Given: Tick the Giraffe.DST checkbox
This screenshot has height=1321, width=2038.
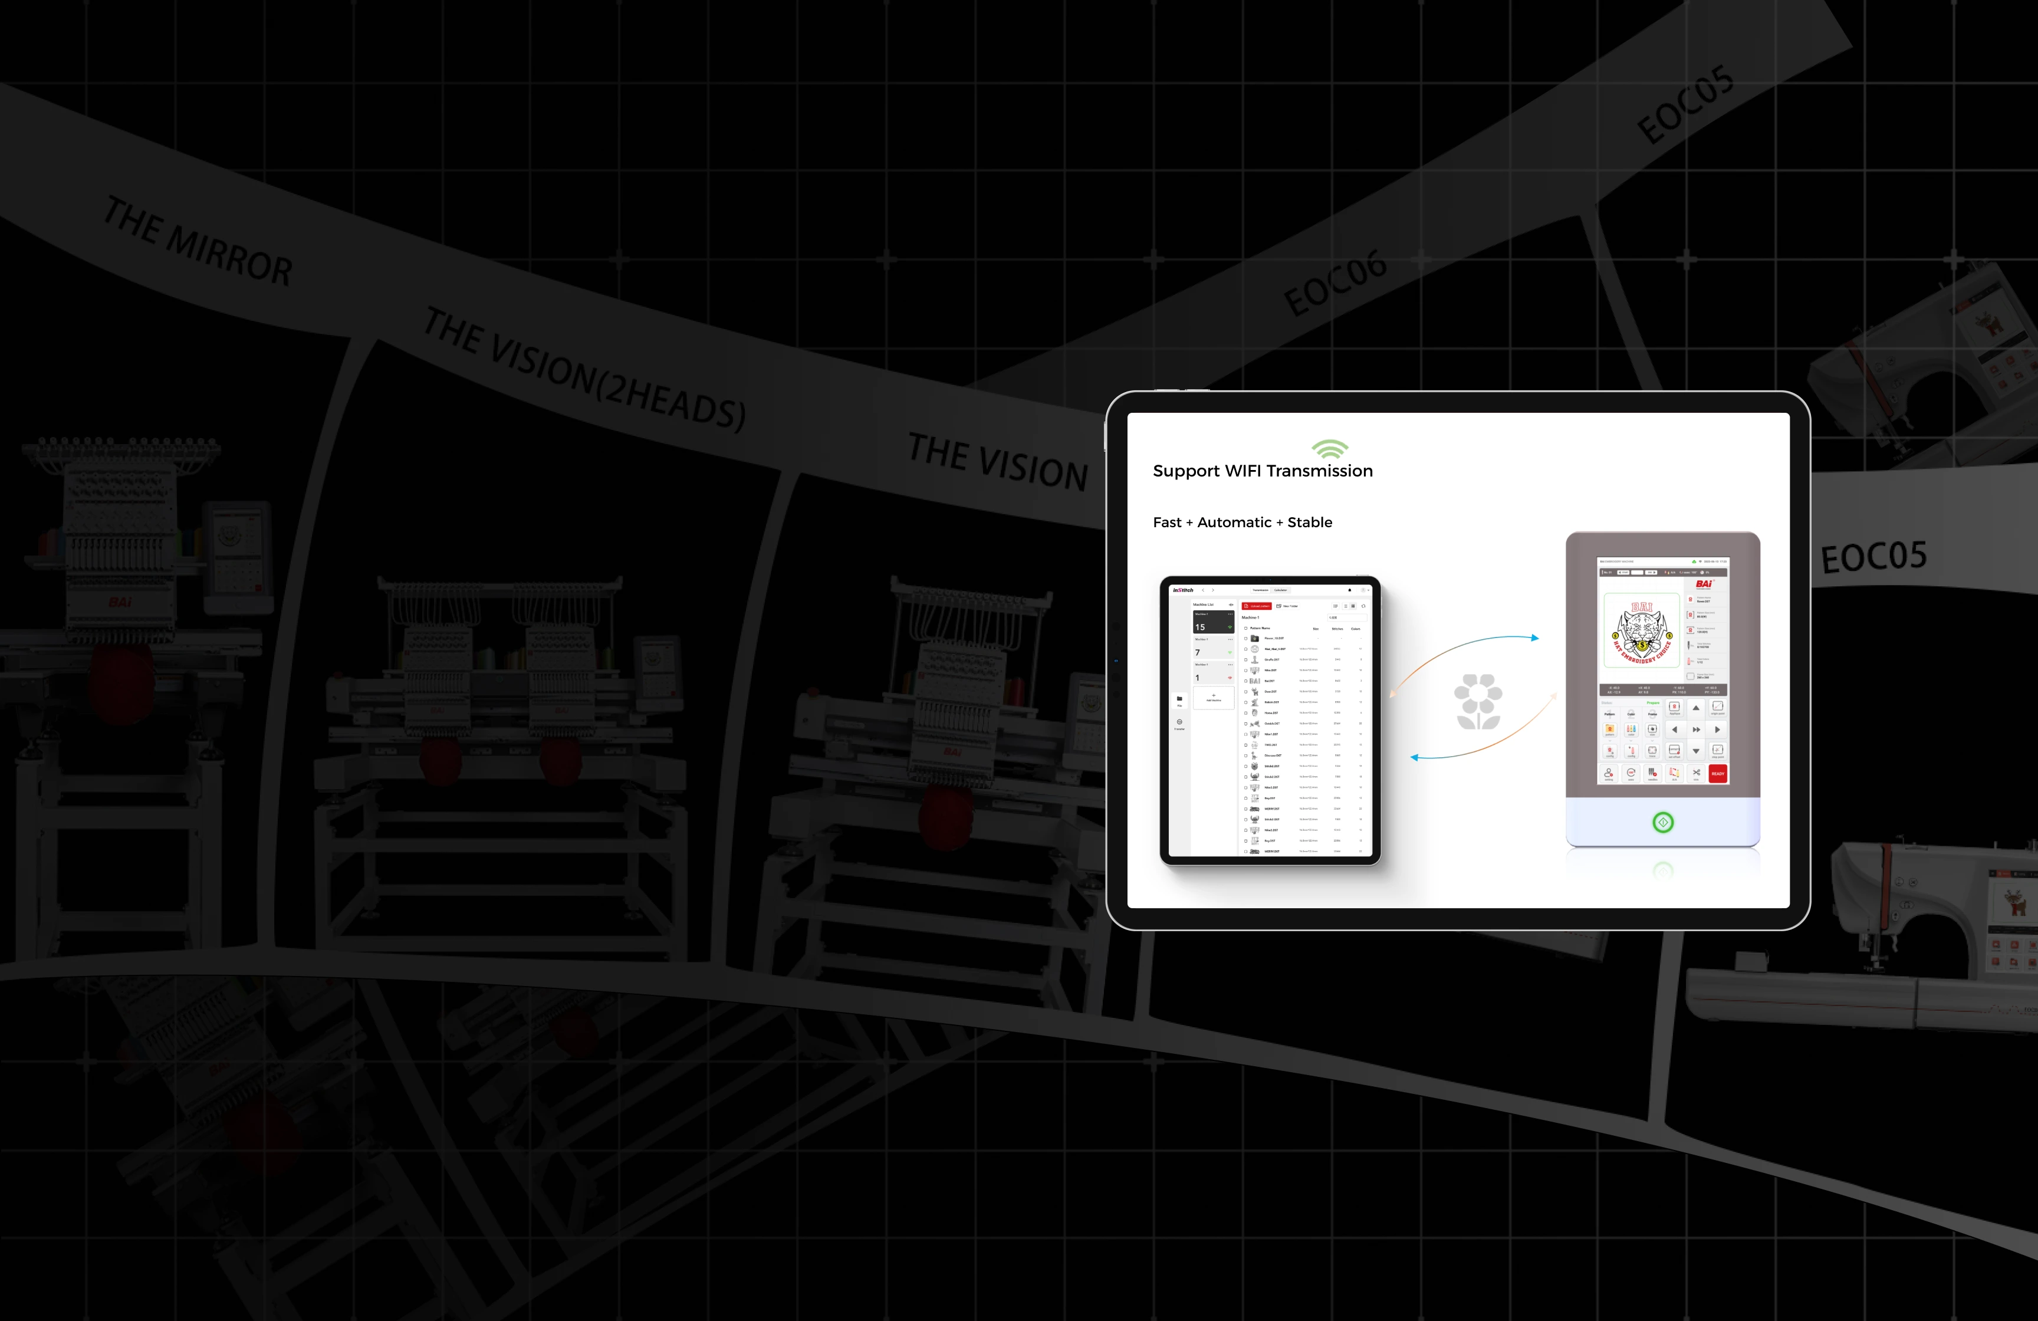Looking at the screenshot, I should [x=1246, y=660].
